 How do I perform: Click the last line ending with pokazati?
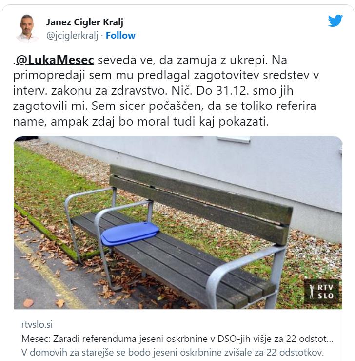141,122
